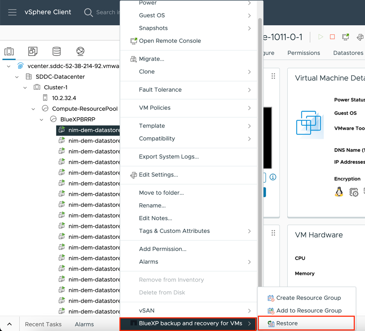This screenshot has width=365, height=331.
Task: Select Migrate... in the context menu
Action: 151,59
